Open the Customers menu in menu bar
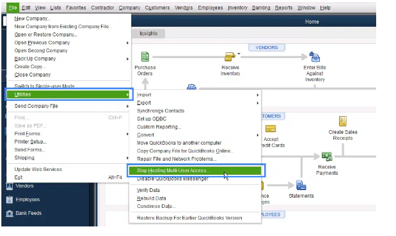The image size is (396, 236). tap(157, 8)
